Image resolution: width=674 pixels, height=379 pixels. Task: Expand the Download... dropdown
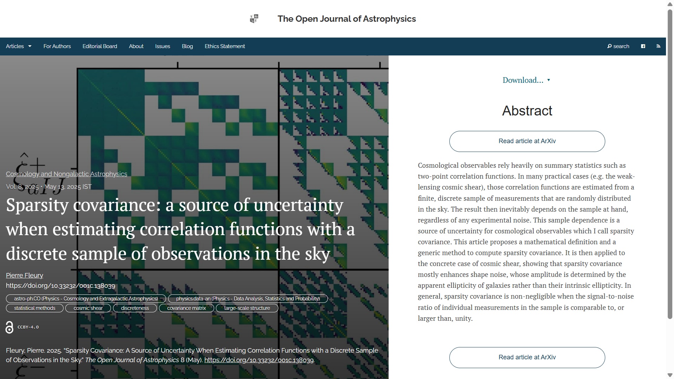(x=526, y=80)
